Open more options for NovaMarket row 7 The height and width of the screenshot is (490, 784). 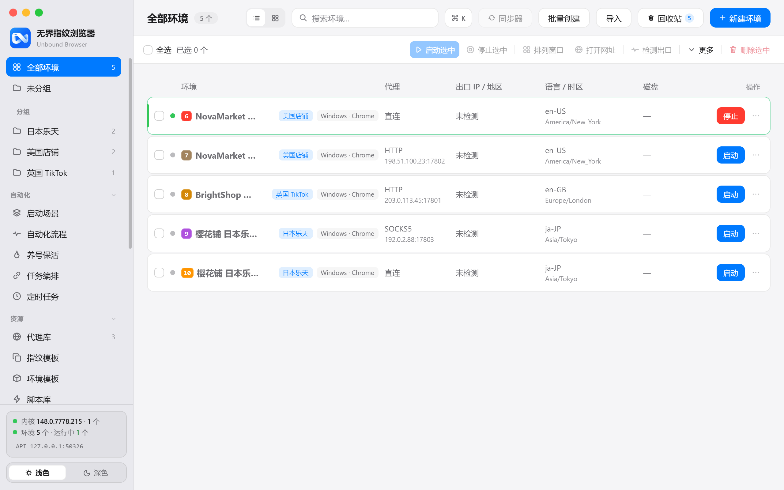[756, 155]
